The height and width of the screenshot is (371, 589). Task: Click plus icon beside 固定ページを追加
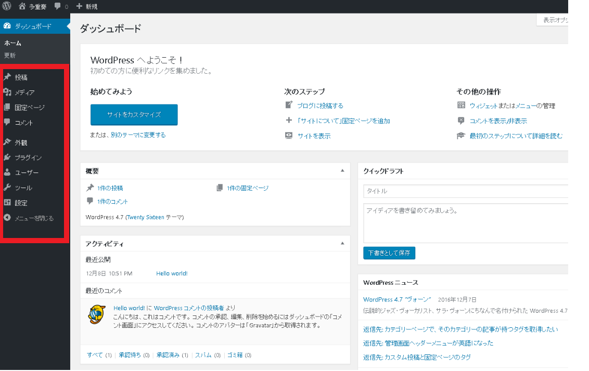pyautogui.click(x=288, y=120)
